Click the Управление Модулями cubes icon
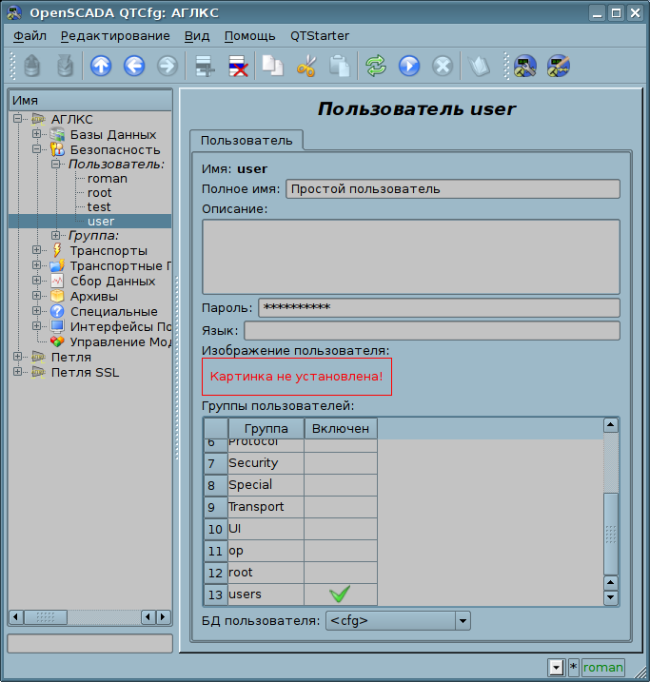The image size is (650, 682). pos(57,341)
